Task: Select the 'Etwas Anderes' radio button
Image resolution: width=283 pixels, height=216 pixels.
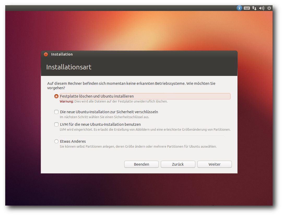Action: pyautogui.click(x=56, y=141)
